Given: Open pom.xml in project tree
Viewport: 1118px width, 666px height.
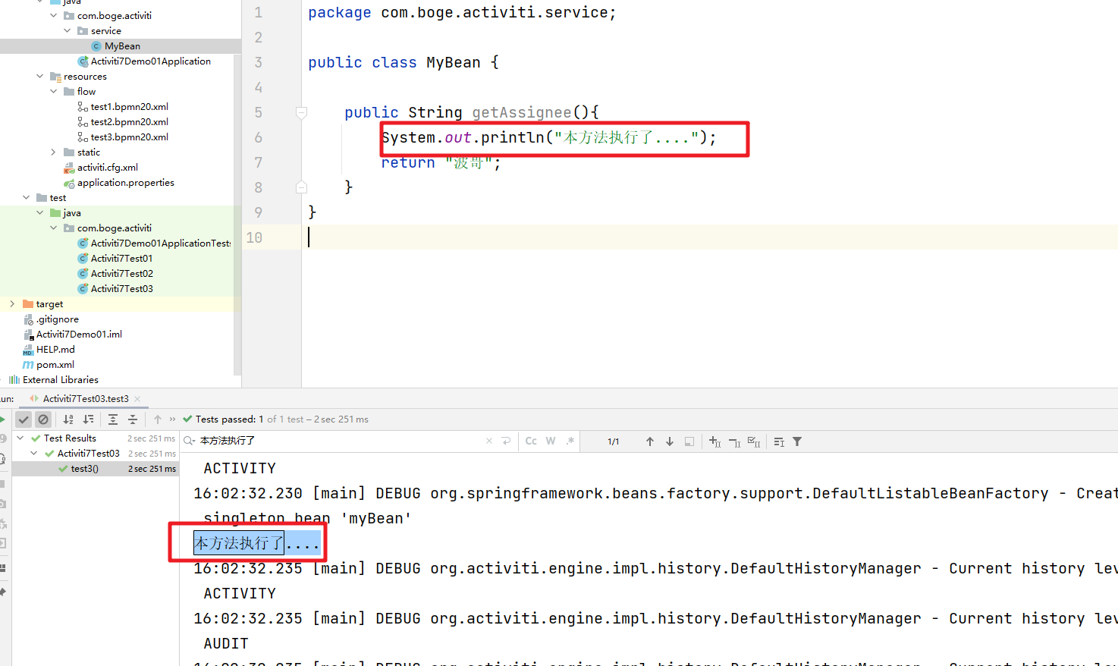Looking at the screenshot, I should pos(55,365).
